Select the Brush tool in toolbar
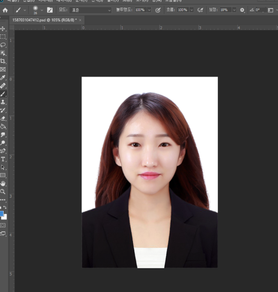The height and width of the screenshot is (292, 278). click(3, 94)
